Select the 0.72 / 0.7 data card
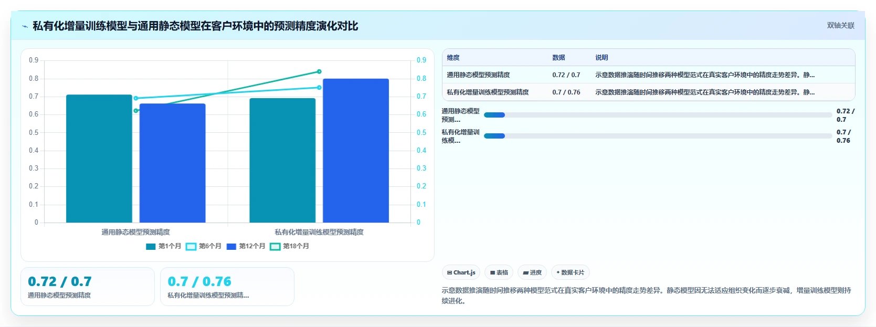Screen dimensions: 876x327 (88, 287)
